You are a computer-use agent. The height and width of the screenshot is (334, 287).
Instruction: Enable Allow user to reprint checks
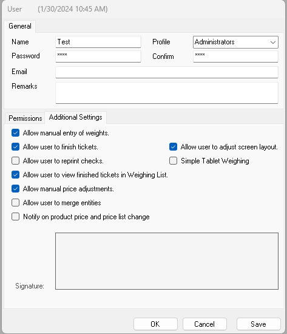click(15, 161)
